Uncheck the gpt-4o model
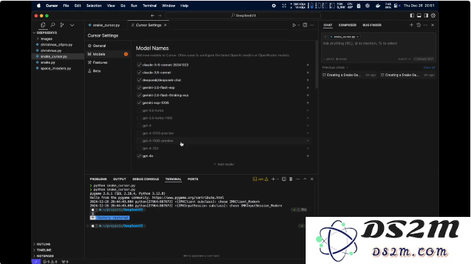The image size is (471, 264). click(139, 156)
